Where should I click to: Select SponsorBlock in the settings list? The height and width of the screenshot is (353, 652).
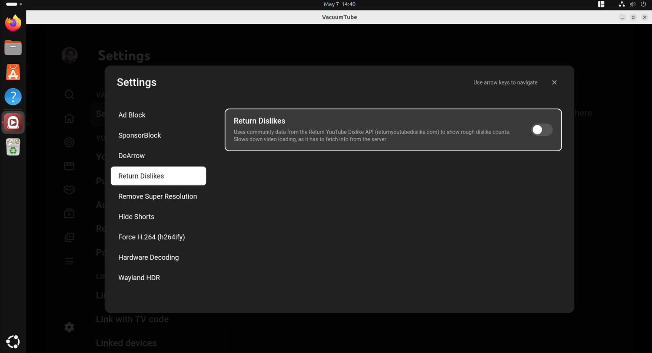pyautogui.click(x=158, y=135)
